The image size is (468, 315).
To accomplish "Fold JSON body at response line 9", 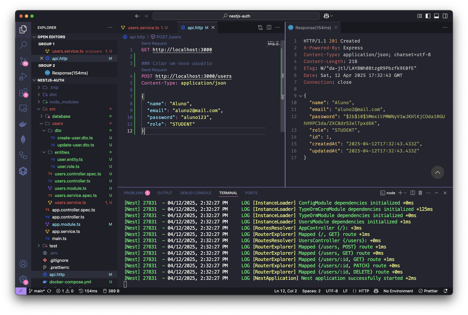I will pos(301,96).
